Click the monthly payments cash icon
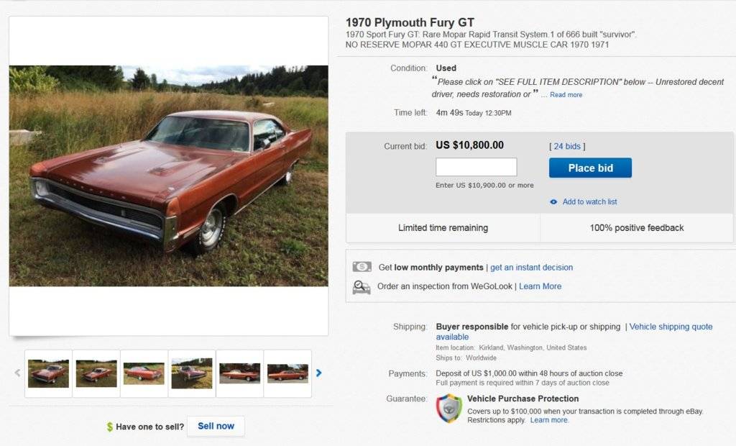The width and height of the screenshot is (736, 446). (x=362, y=267)
